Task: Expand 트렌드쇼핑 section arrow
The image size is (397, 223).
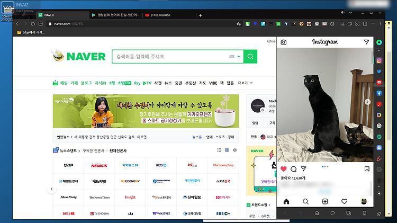Action: (x=269, y=205)
